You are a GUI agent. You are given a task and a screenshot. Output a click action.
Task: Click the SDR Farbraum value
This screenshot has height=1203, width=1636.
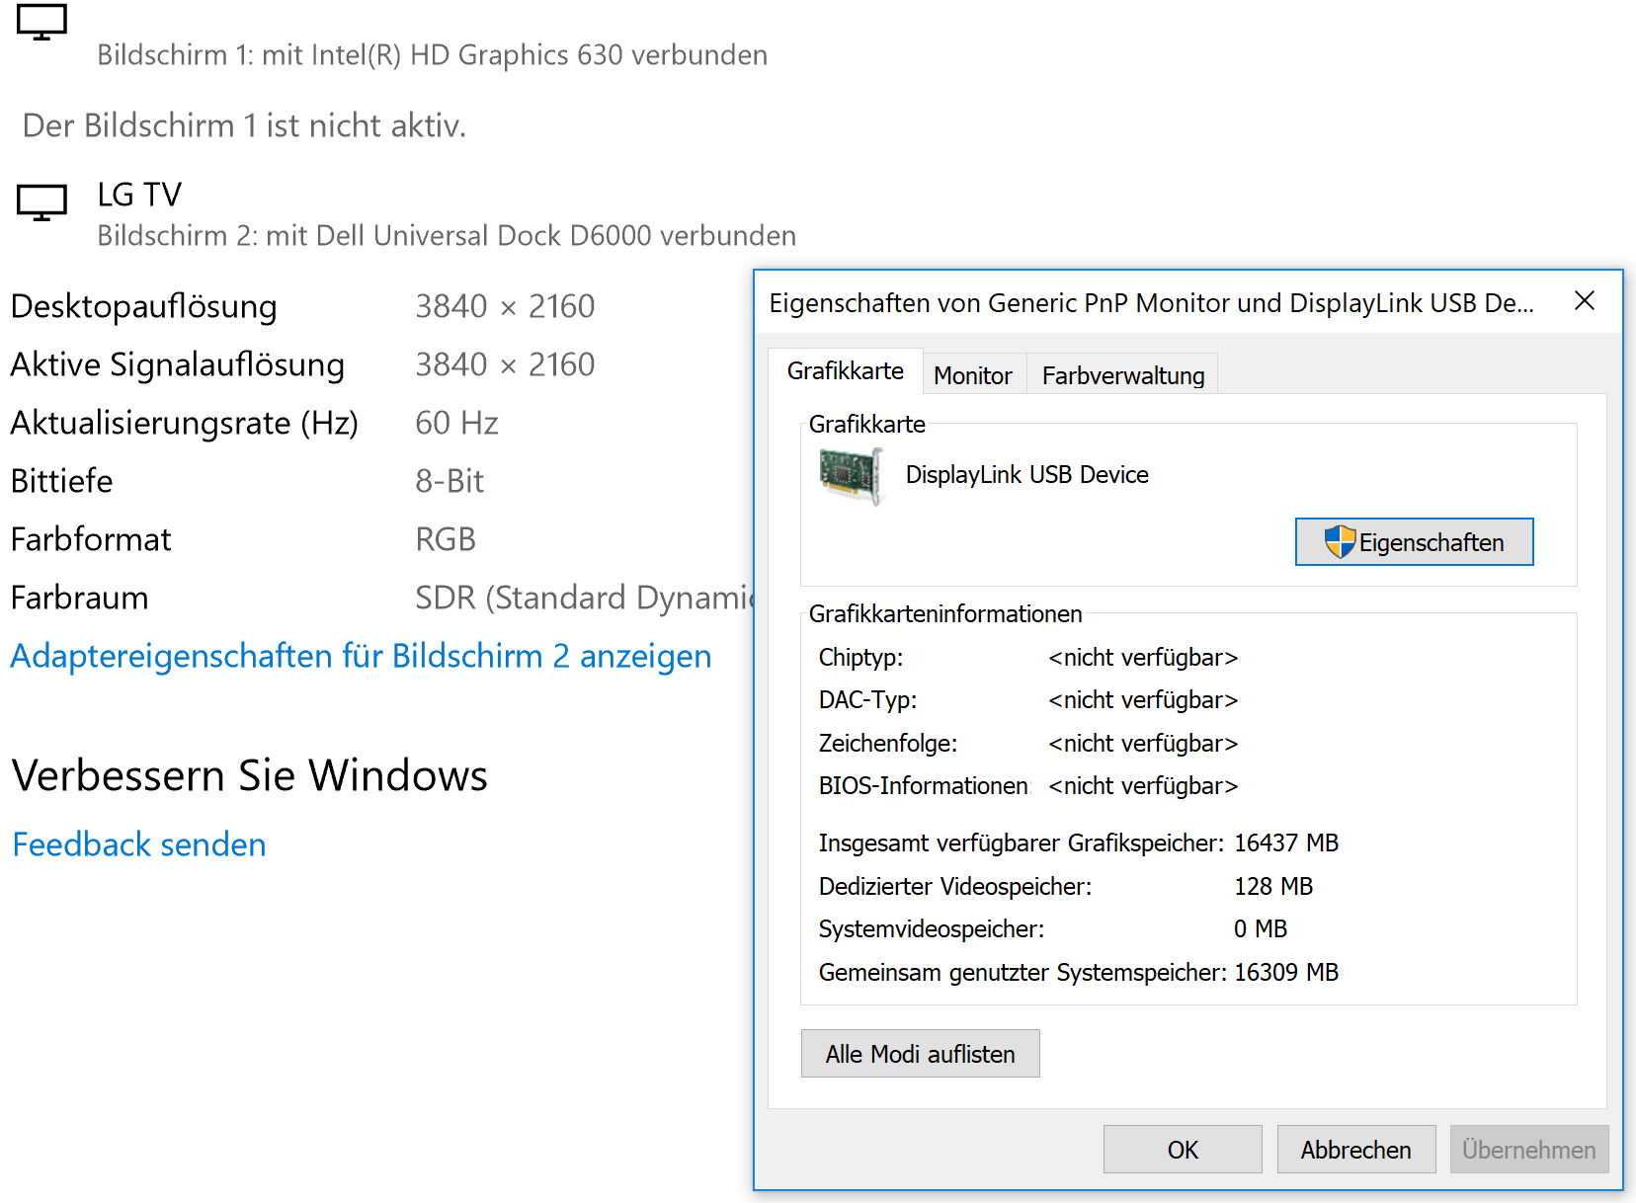(585, 598)
